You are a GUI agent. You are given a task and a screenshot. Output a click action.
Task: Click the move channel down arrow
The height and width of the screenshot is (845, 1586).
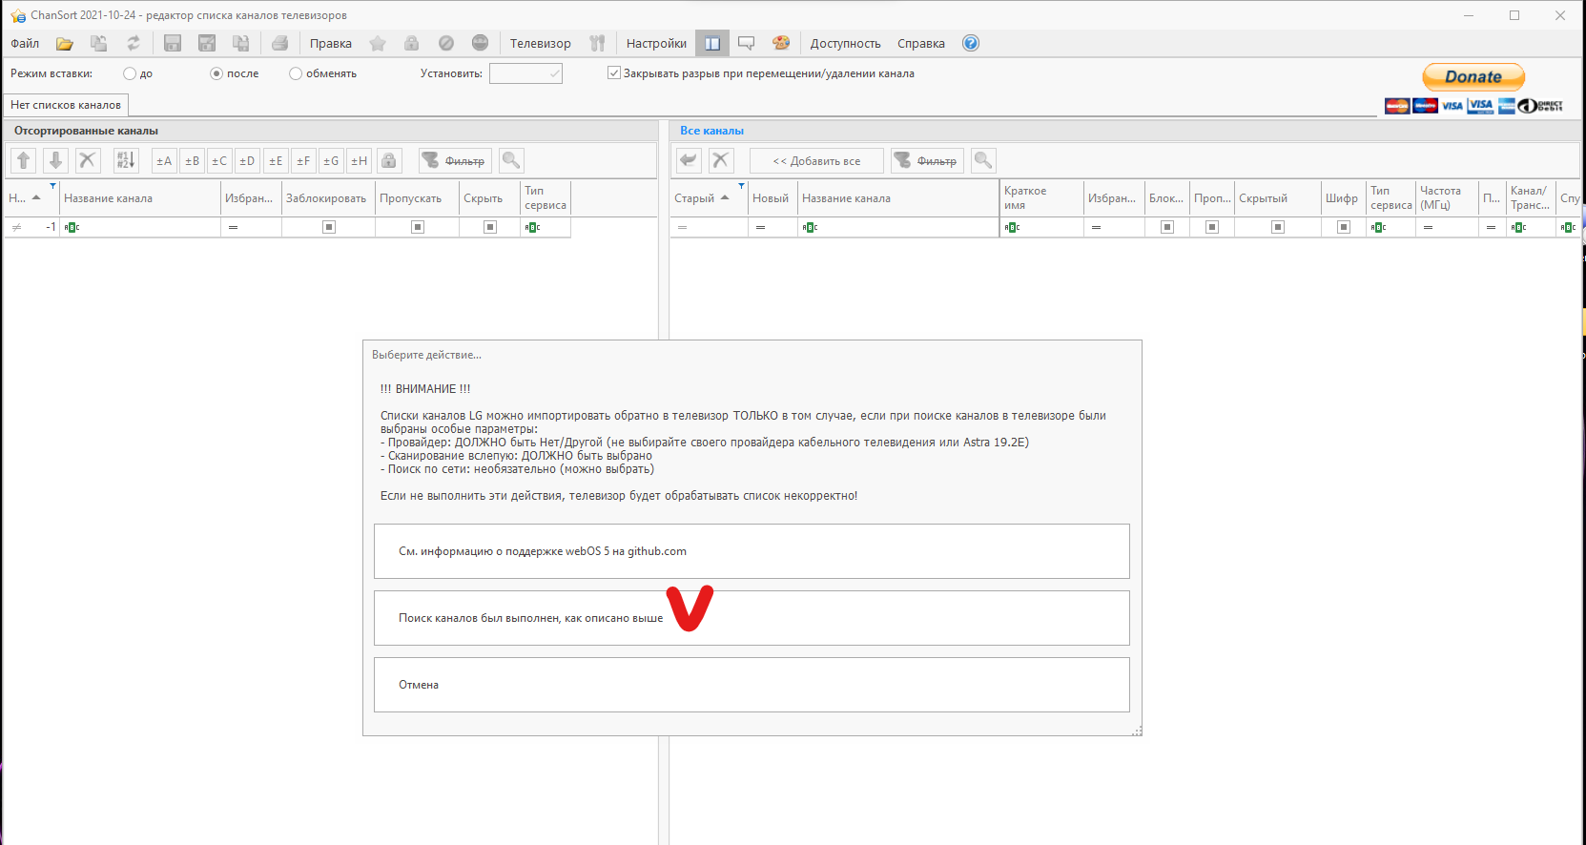pos(55,161)
